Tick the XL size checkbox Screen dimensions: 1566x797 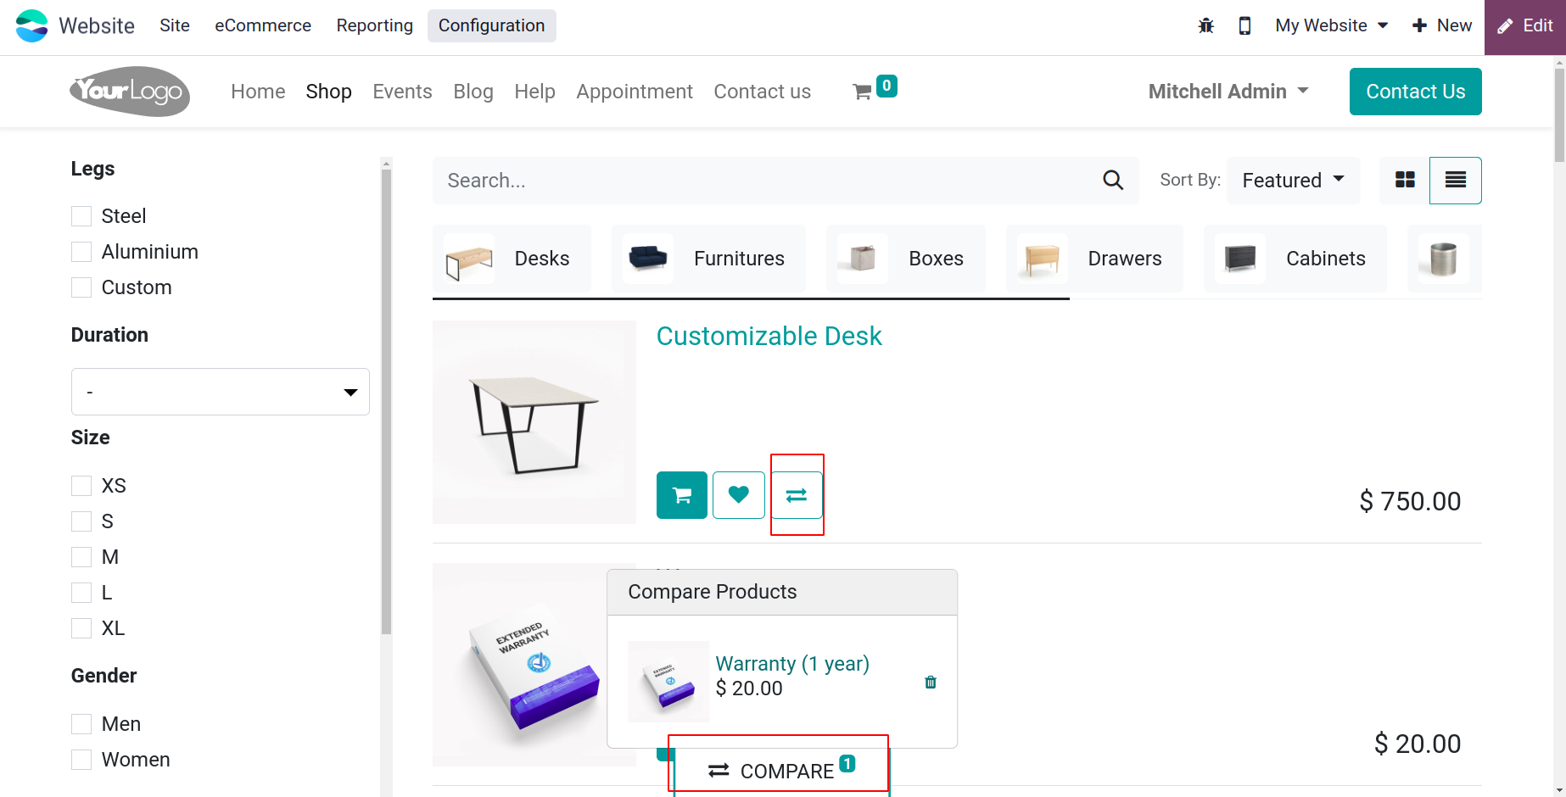pos(81,628)
